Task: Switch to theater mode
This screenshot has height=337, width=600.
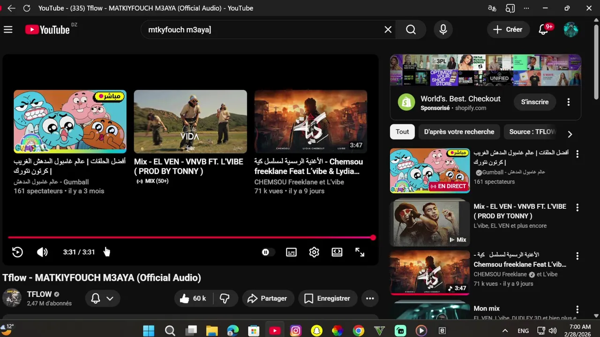Action: tap(337, 252)
